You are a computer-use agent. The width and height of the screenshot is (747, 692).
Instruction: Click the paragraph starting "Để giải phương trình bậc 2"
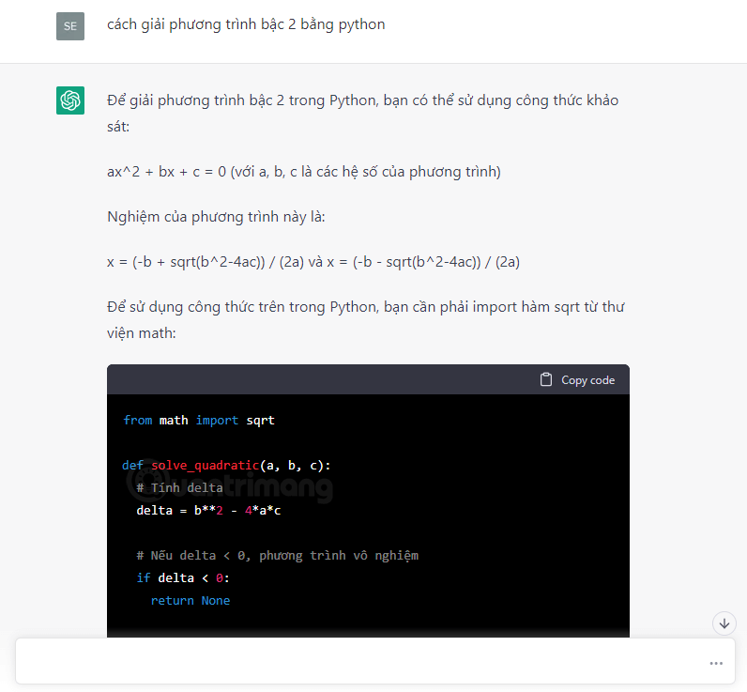tap(363, 114)
